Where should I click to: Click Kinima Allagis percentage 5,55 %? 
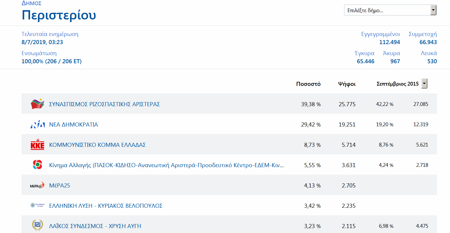click(313, 165)
